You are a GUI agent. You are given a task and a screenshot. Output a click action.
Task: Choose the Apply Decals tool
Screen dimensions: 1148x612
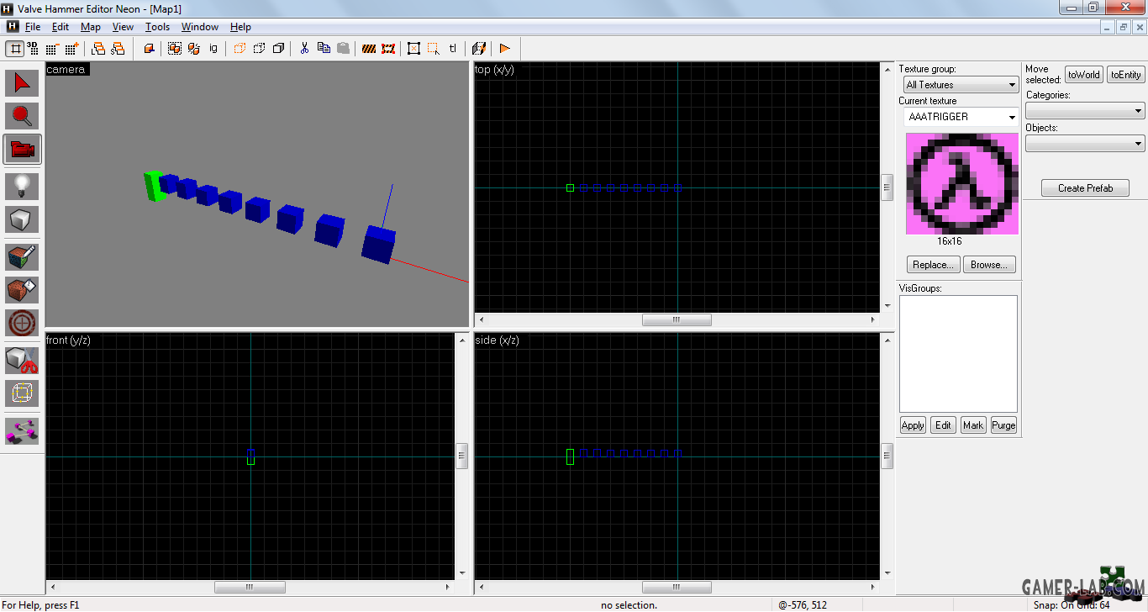click(22, 323)
